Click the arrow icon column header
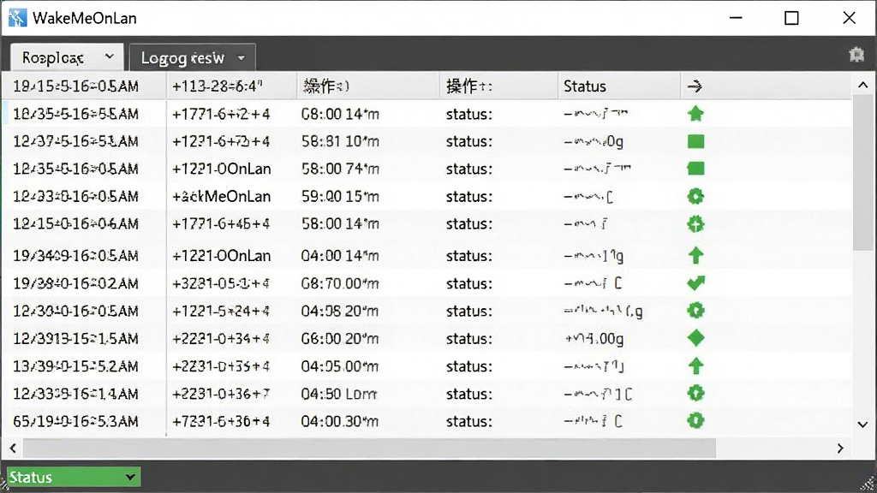Viewport: 877px width, 493px height. click(695, 86)
